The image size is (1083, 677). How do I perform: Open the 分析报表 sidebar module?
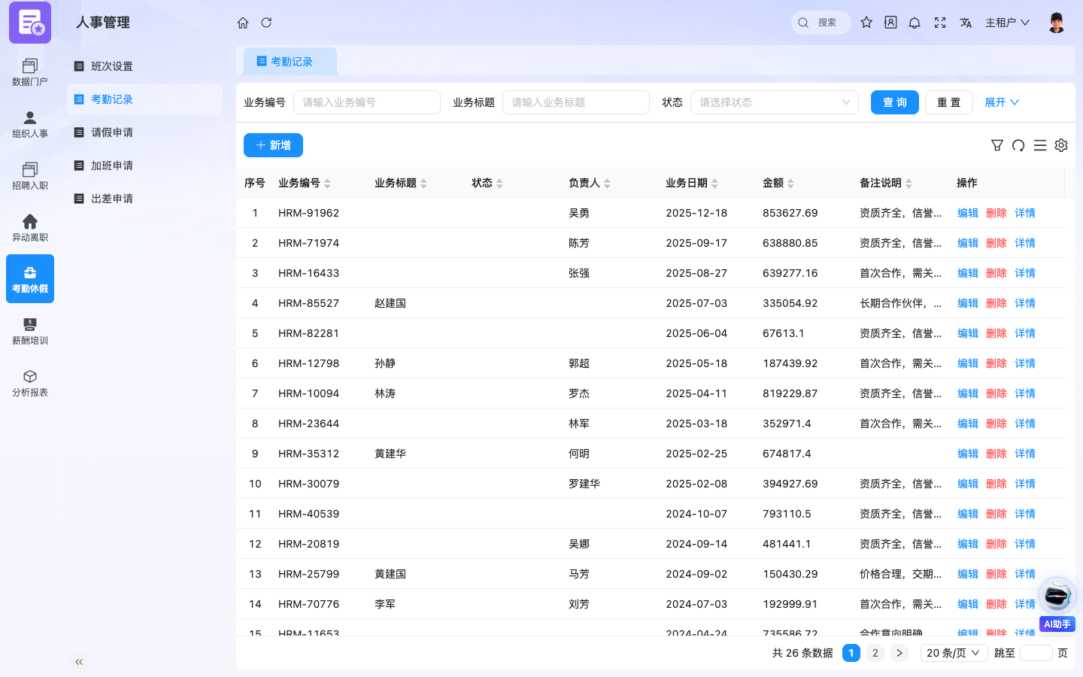point(30,383)
